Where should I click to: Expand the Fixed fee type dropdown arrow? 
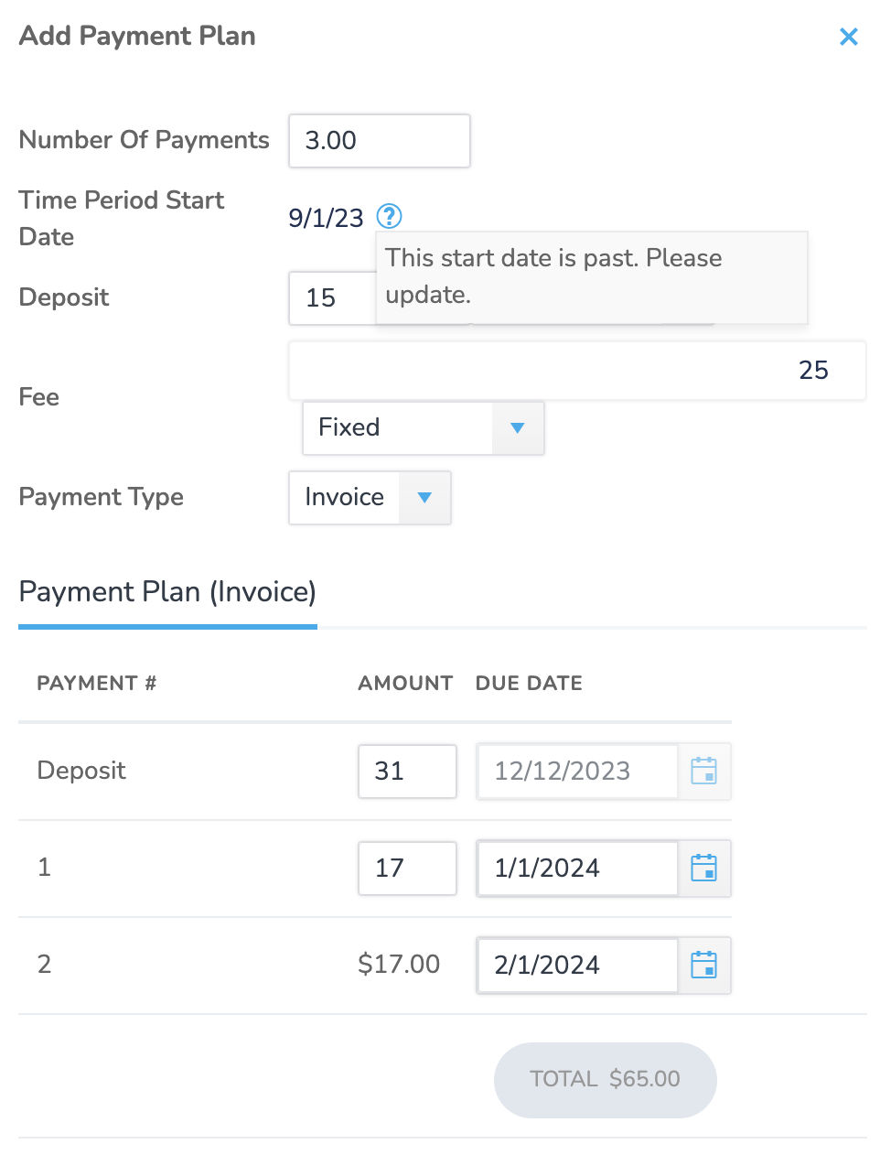click(x=518, y=427)
